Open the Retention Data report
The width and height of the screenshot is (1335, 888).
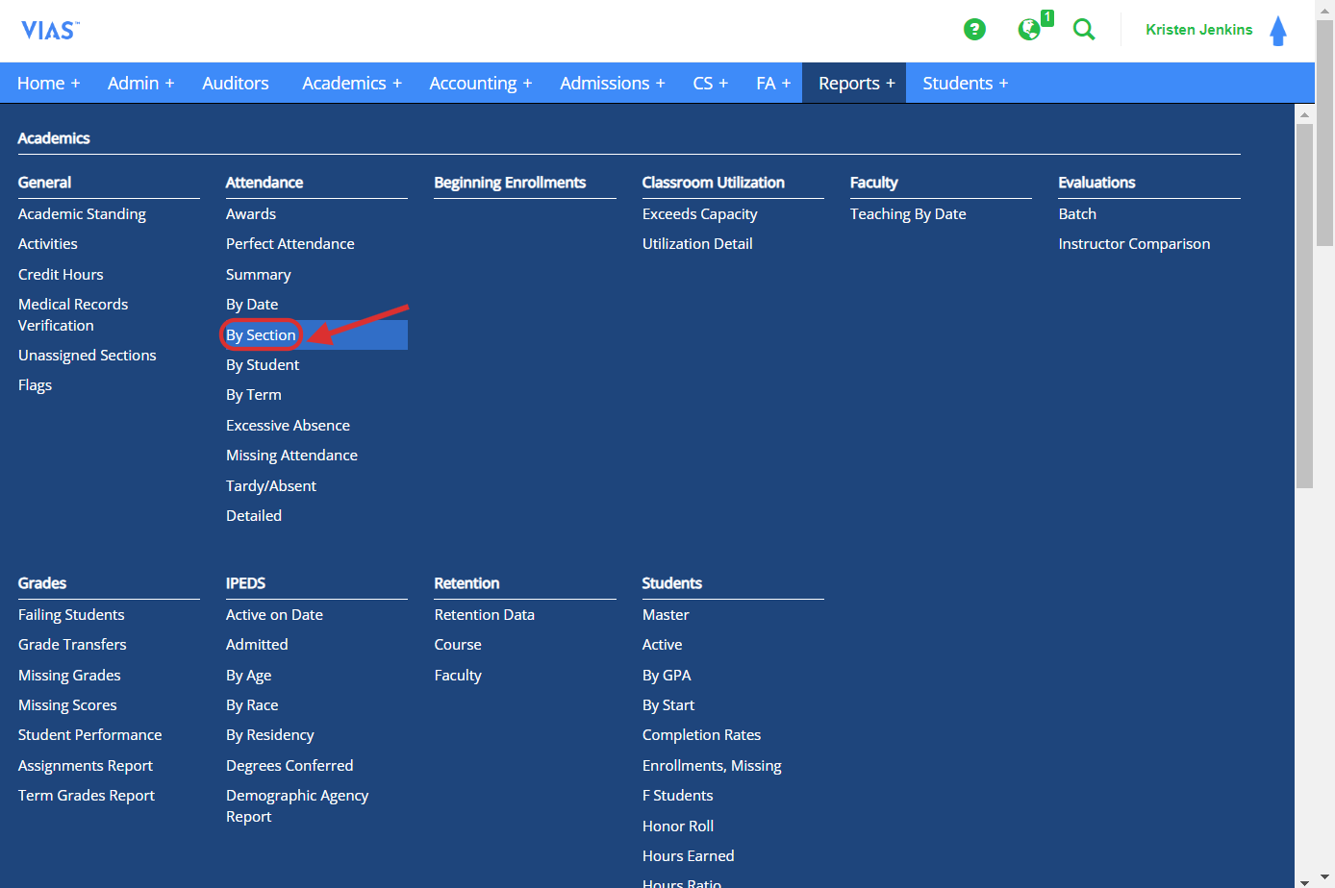484,614
